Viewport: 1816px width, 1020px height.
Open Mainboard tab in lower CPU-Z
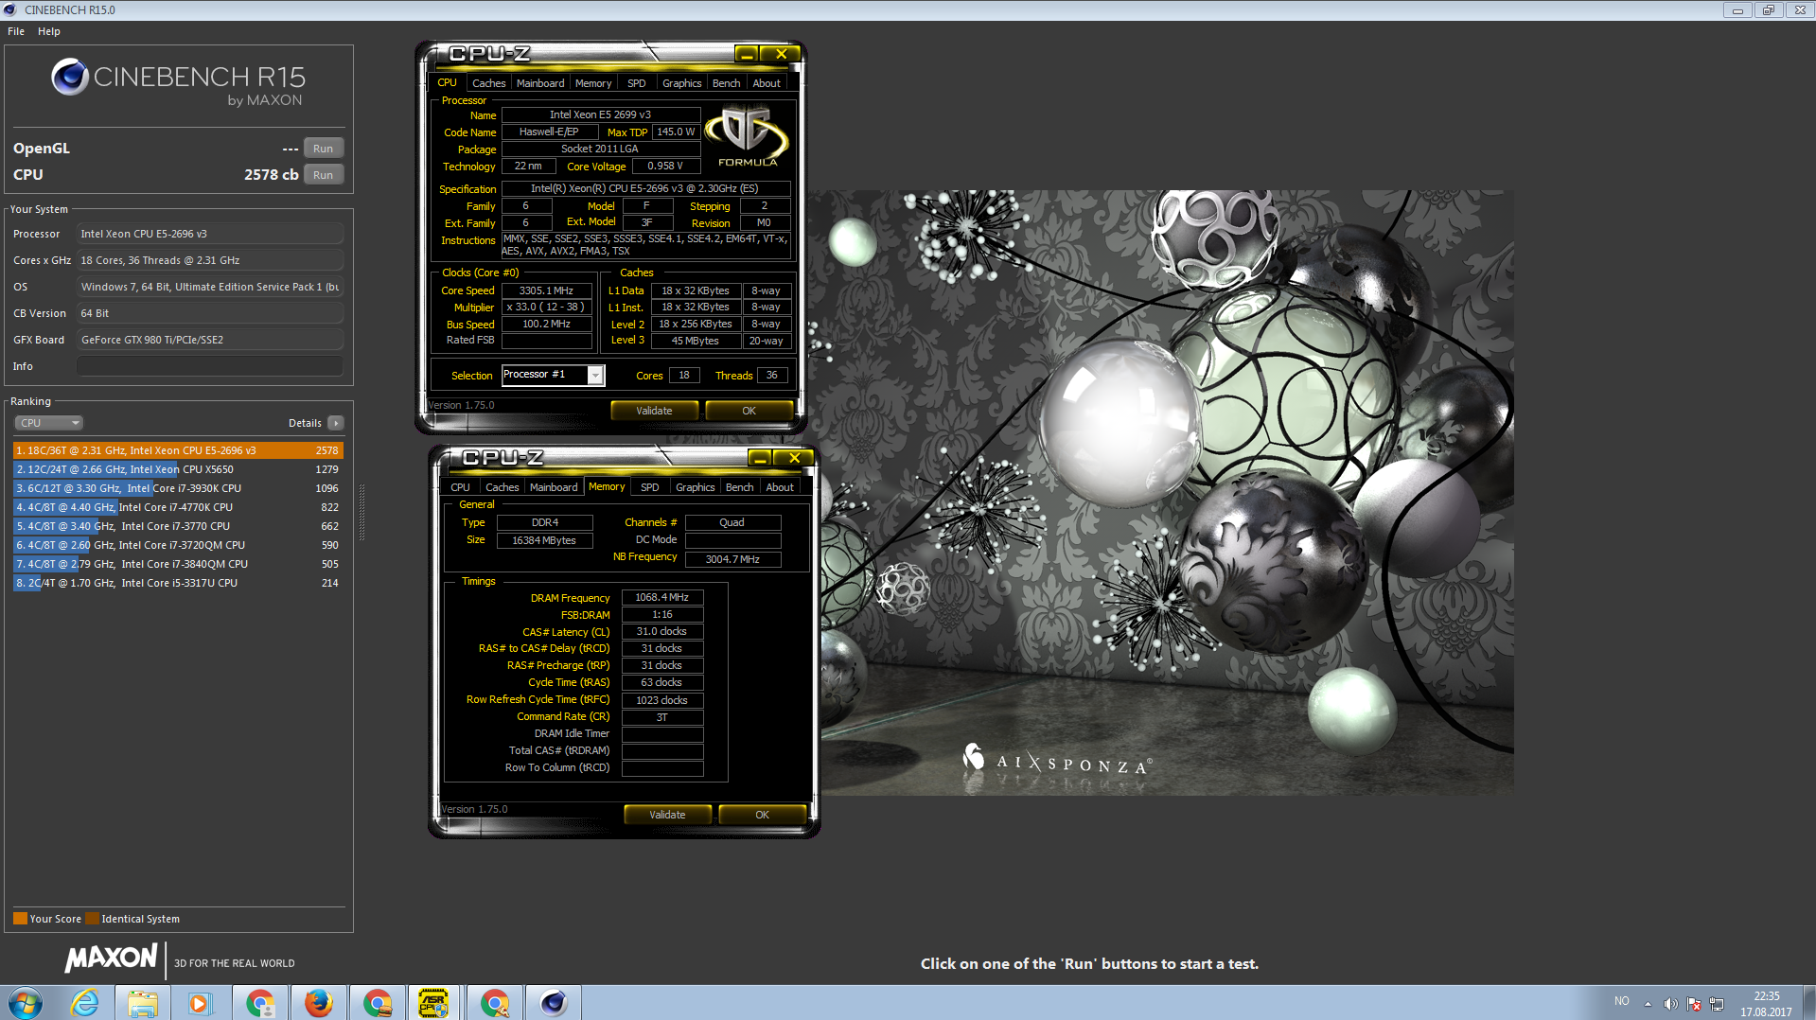point(554,487)
